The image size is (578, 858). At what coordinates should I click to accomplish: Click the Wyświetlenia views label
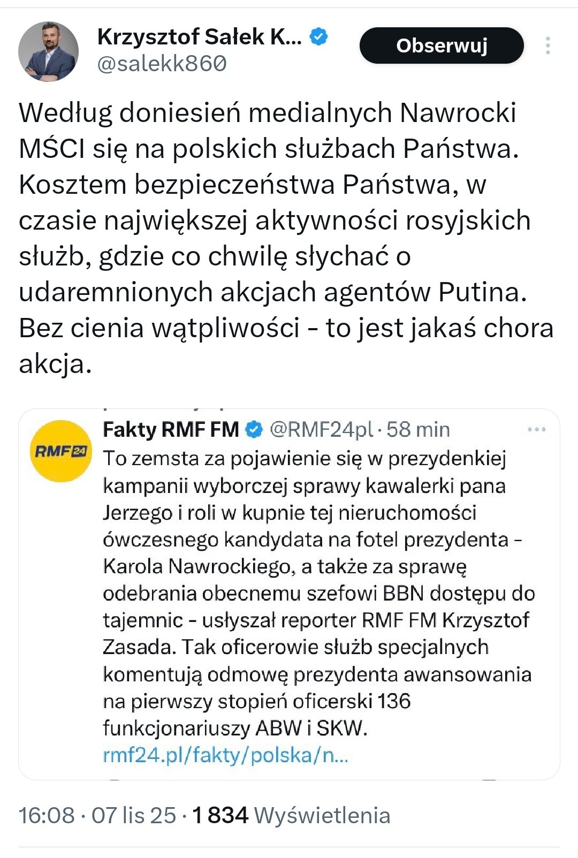coord(322,815)
